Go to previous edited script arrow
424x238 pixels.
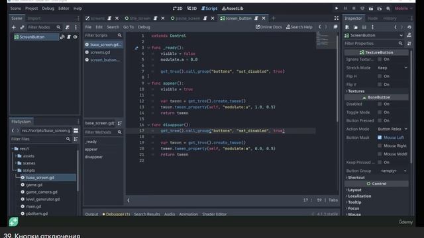(319, 27)
